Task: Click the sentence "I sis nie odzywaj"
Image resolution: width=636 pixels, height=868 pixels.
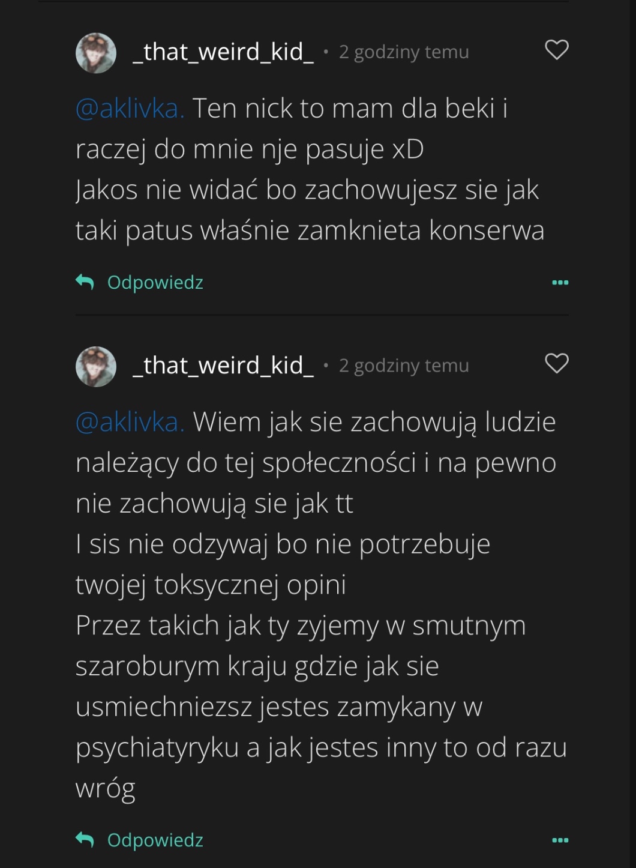Action: point(282,544)
